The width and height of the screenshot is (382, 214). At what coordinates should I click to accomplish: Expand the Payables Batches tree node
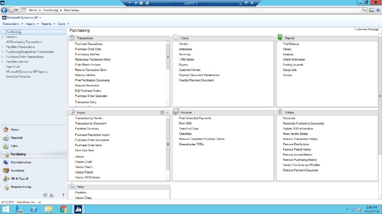3,62
